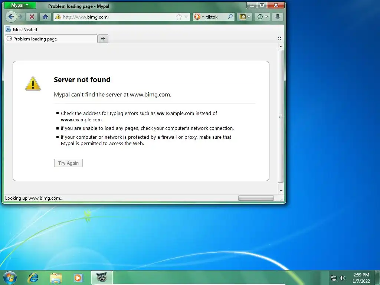Run search with the magnifier icon
Screen dimensions: 380x285
[x=230, y=17]
